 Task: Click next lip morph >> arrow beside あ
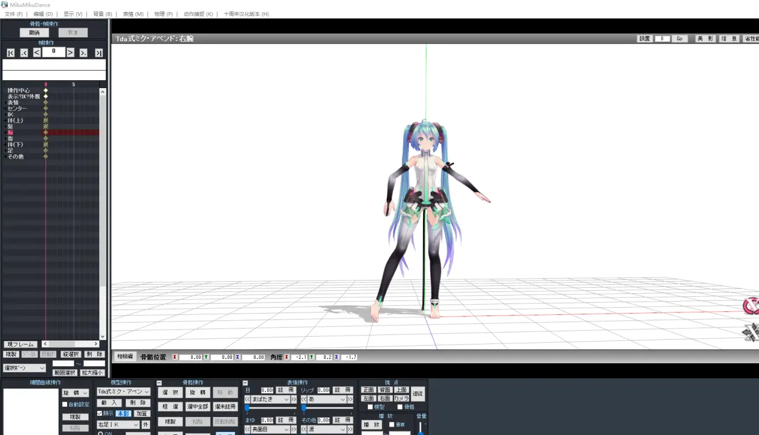pyautogui.click(x=350, y=399)
